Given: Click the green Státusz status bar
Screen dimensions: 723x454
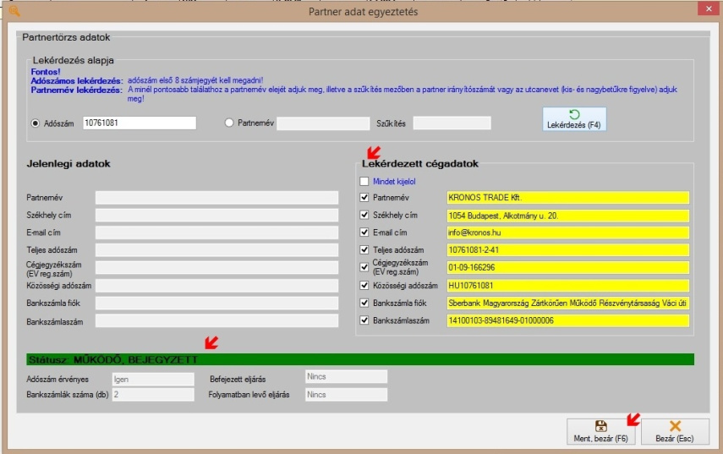Looking at the screenshot, I should point(359,359).
